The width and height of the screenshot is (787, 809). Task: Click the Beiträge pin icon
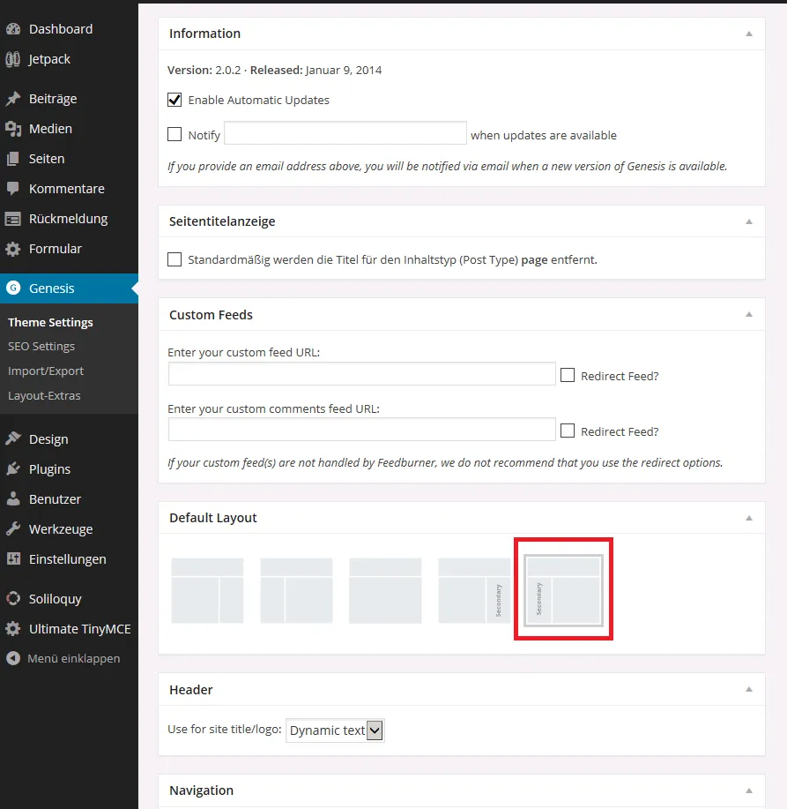(x=13, y=99)
